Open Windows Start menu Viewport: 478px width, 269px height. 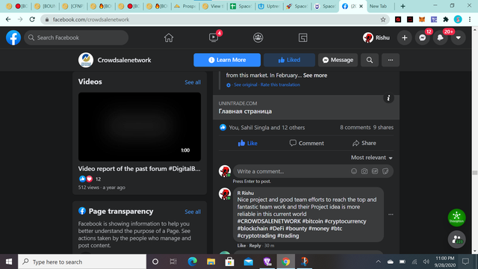tap(9, 262)
